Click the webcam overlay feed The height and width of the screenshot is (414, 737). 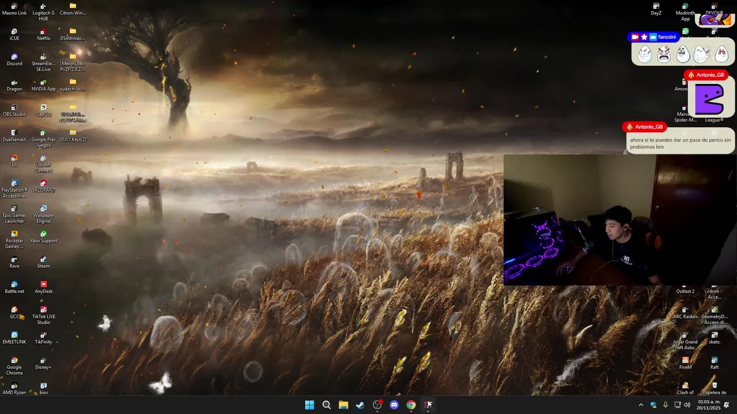click(620, 220)
